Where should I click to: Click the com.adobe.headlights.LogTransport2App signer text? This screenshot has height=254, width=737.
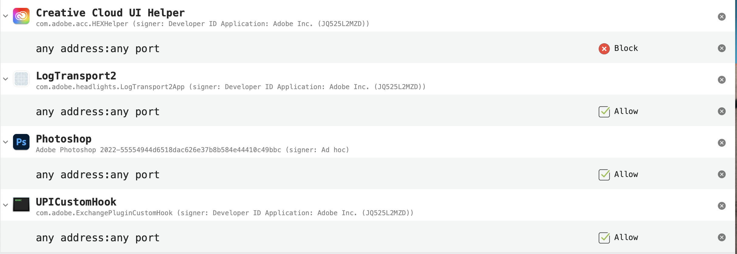point(231,87)
